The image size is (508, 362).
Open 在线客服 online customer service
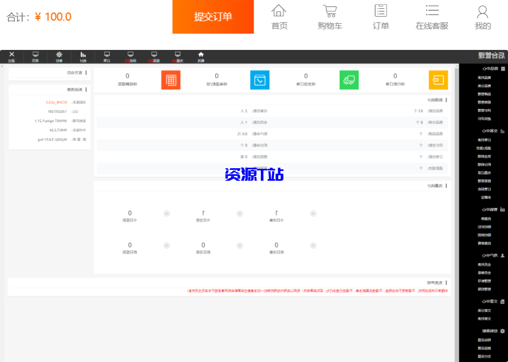[432, 17]
